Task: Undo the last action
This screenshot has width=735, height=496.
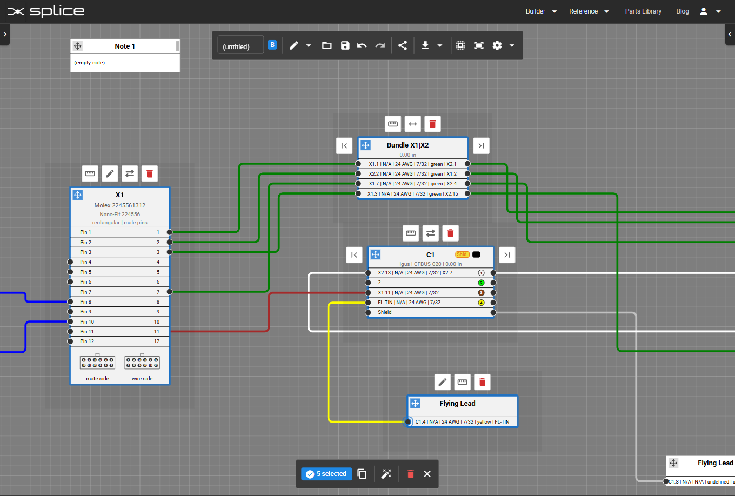Action: tap(362, 45)
